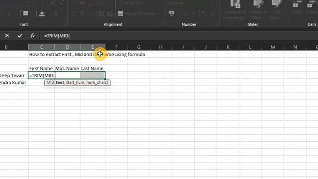Click the Wrap Text button
Screen dimensions: 318x179
131,3
